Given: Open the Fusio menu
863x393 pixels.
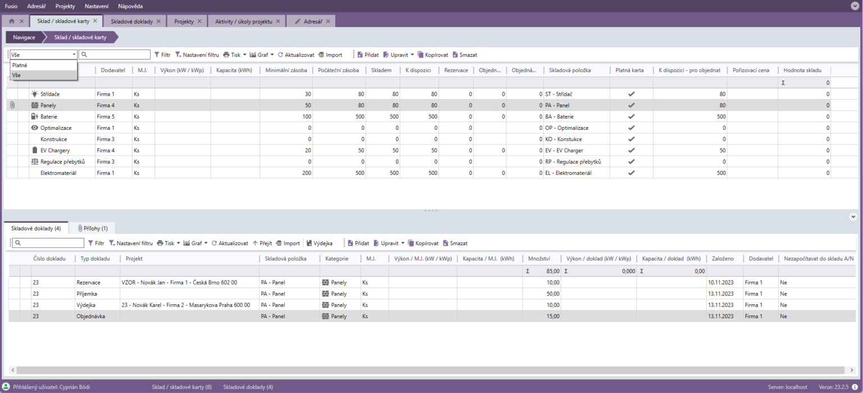Looking at the screenshot, I should (11, 6).
